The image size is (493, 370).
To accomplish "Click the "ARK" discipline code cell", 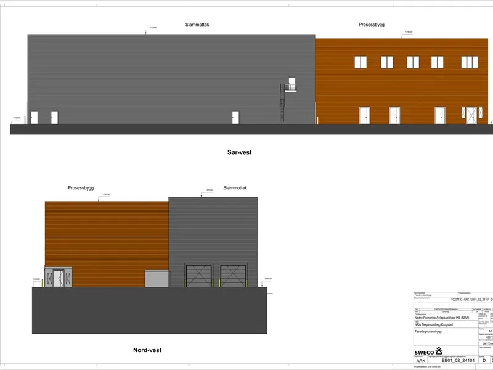I will (421, 361).
